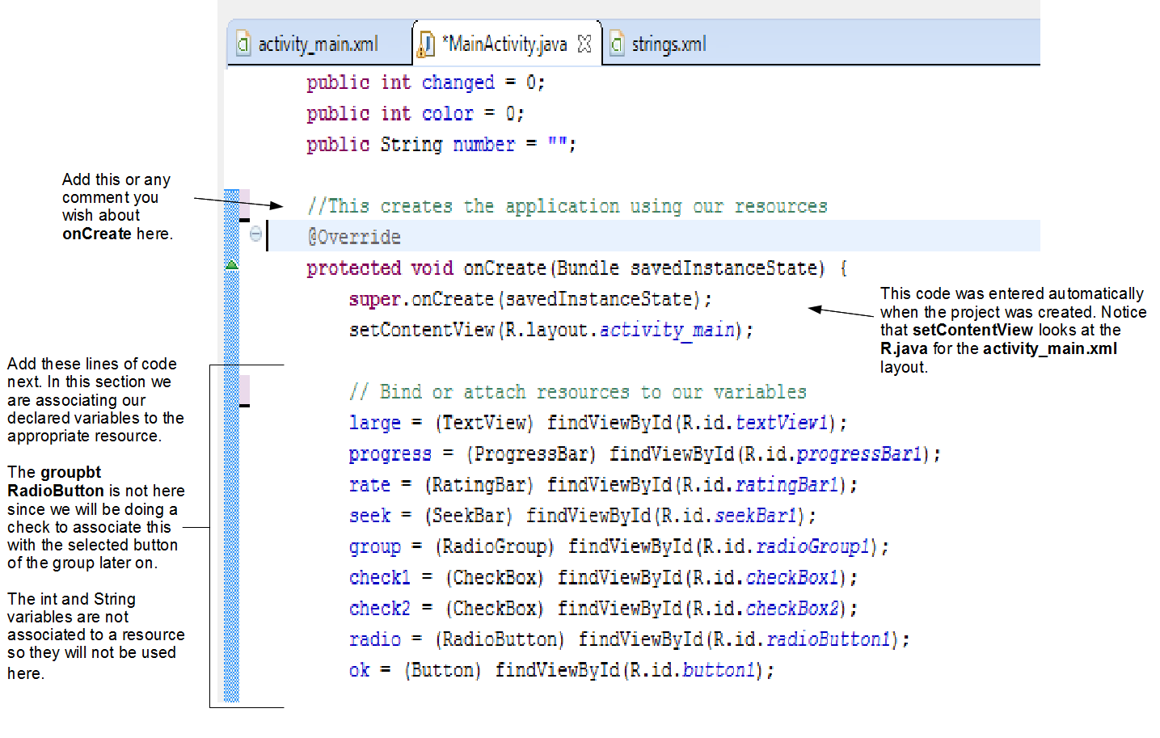Click the setContentView(R.layout.activity_main) line
The width and height of the screenshot is (1160, 738).
pos(551,330)
